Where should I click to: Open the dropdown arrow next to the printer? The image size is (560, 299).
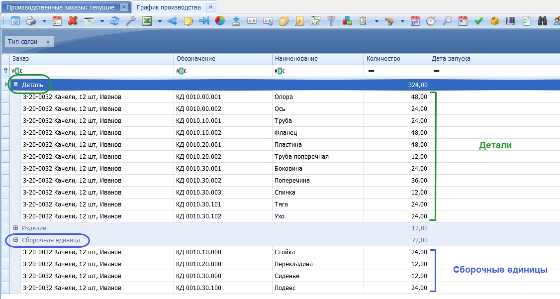tap(44, 21)
